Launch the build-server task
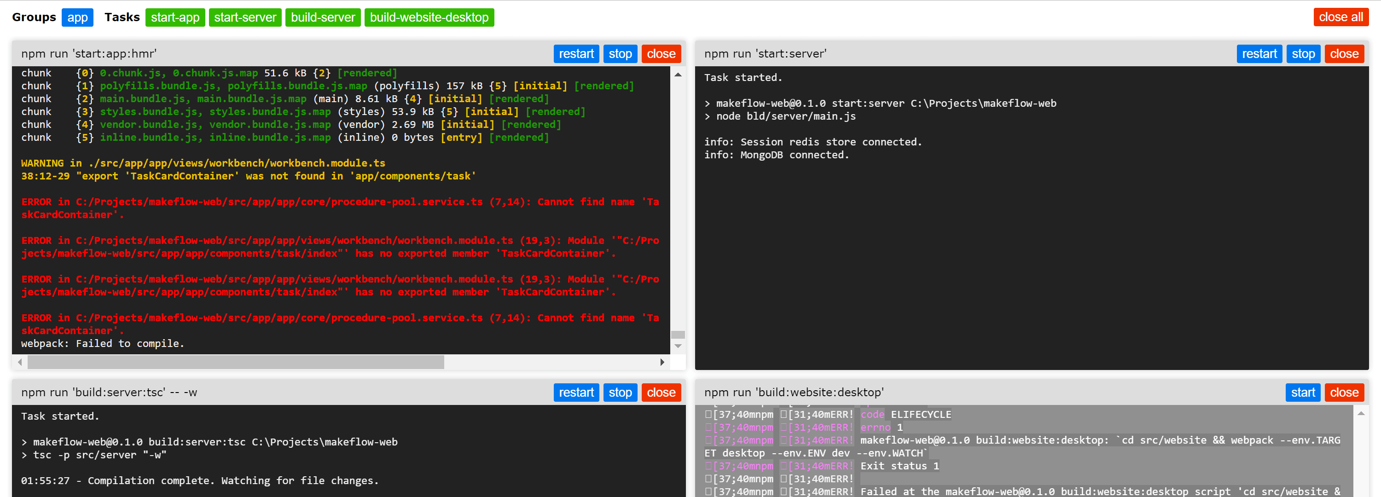This screenshot has height=497, width=1381. pos(323,17)
